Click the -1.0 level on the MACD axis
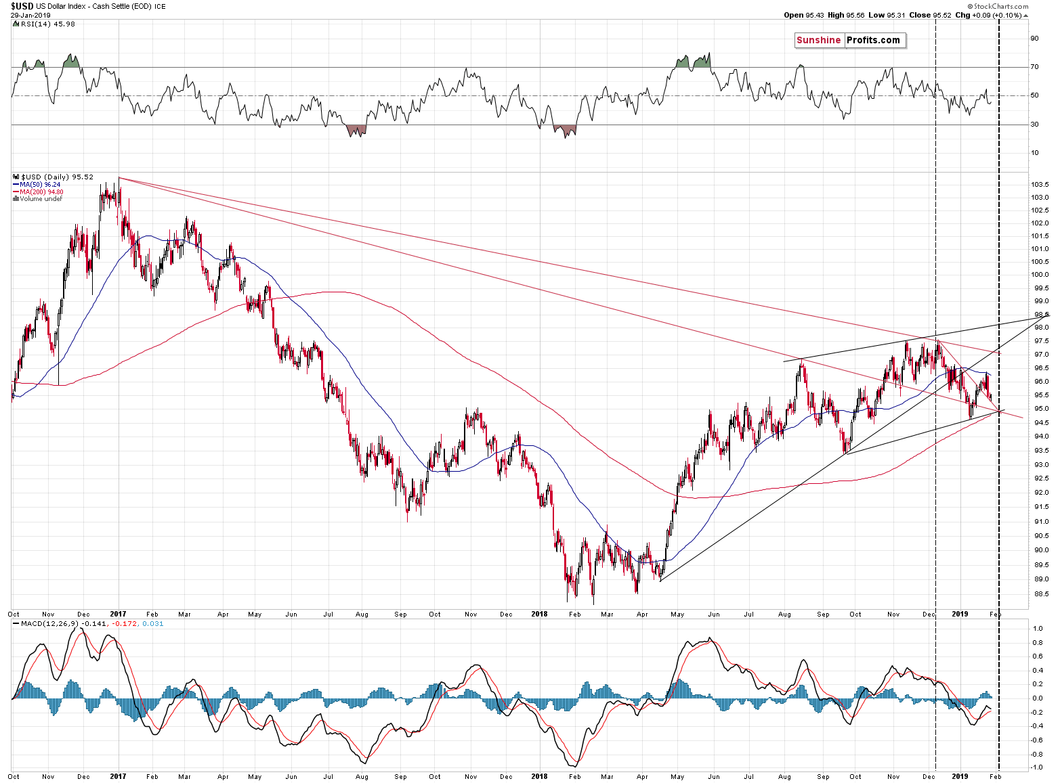1060x783 pixels. pyautogui.click(x=1036, y=768)
